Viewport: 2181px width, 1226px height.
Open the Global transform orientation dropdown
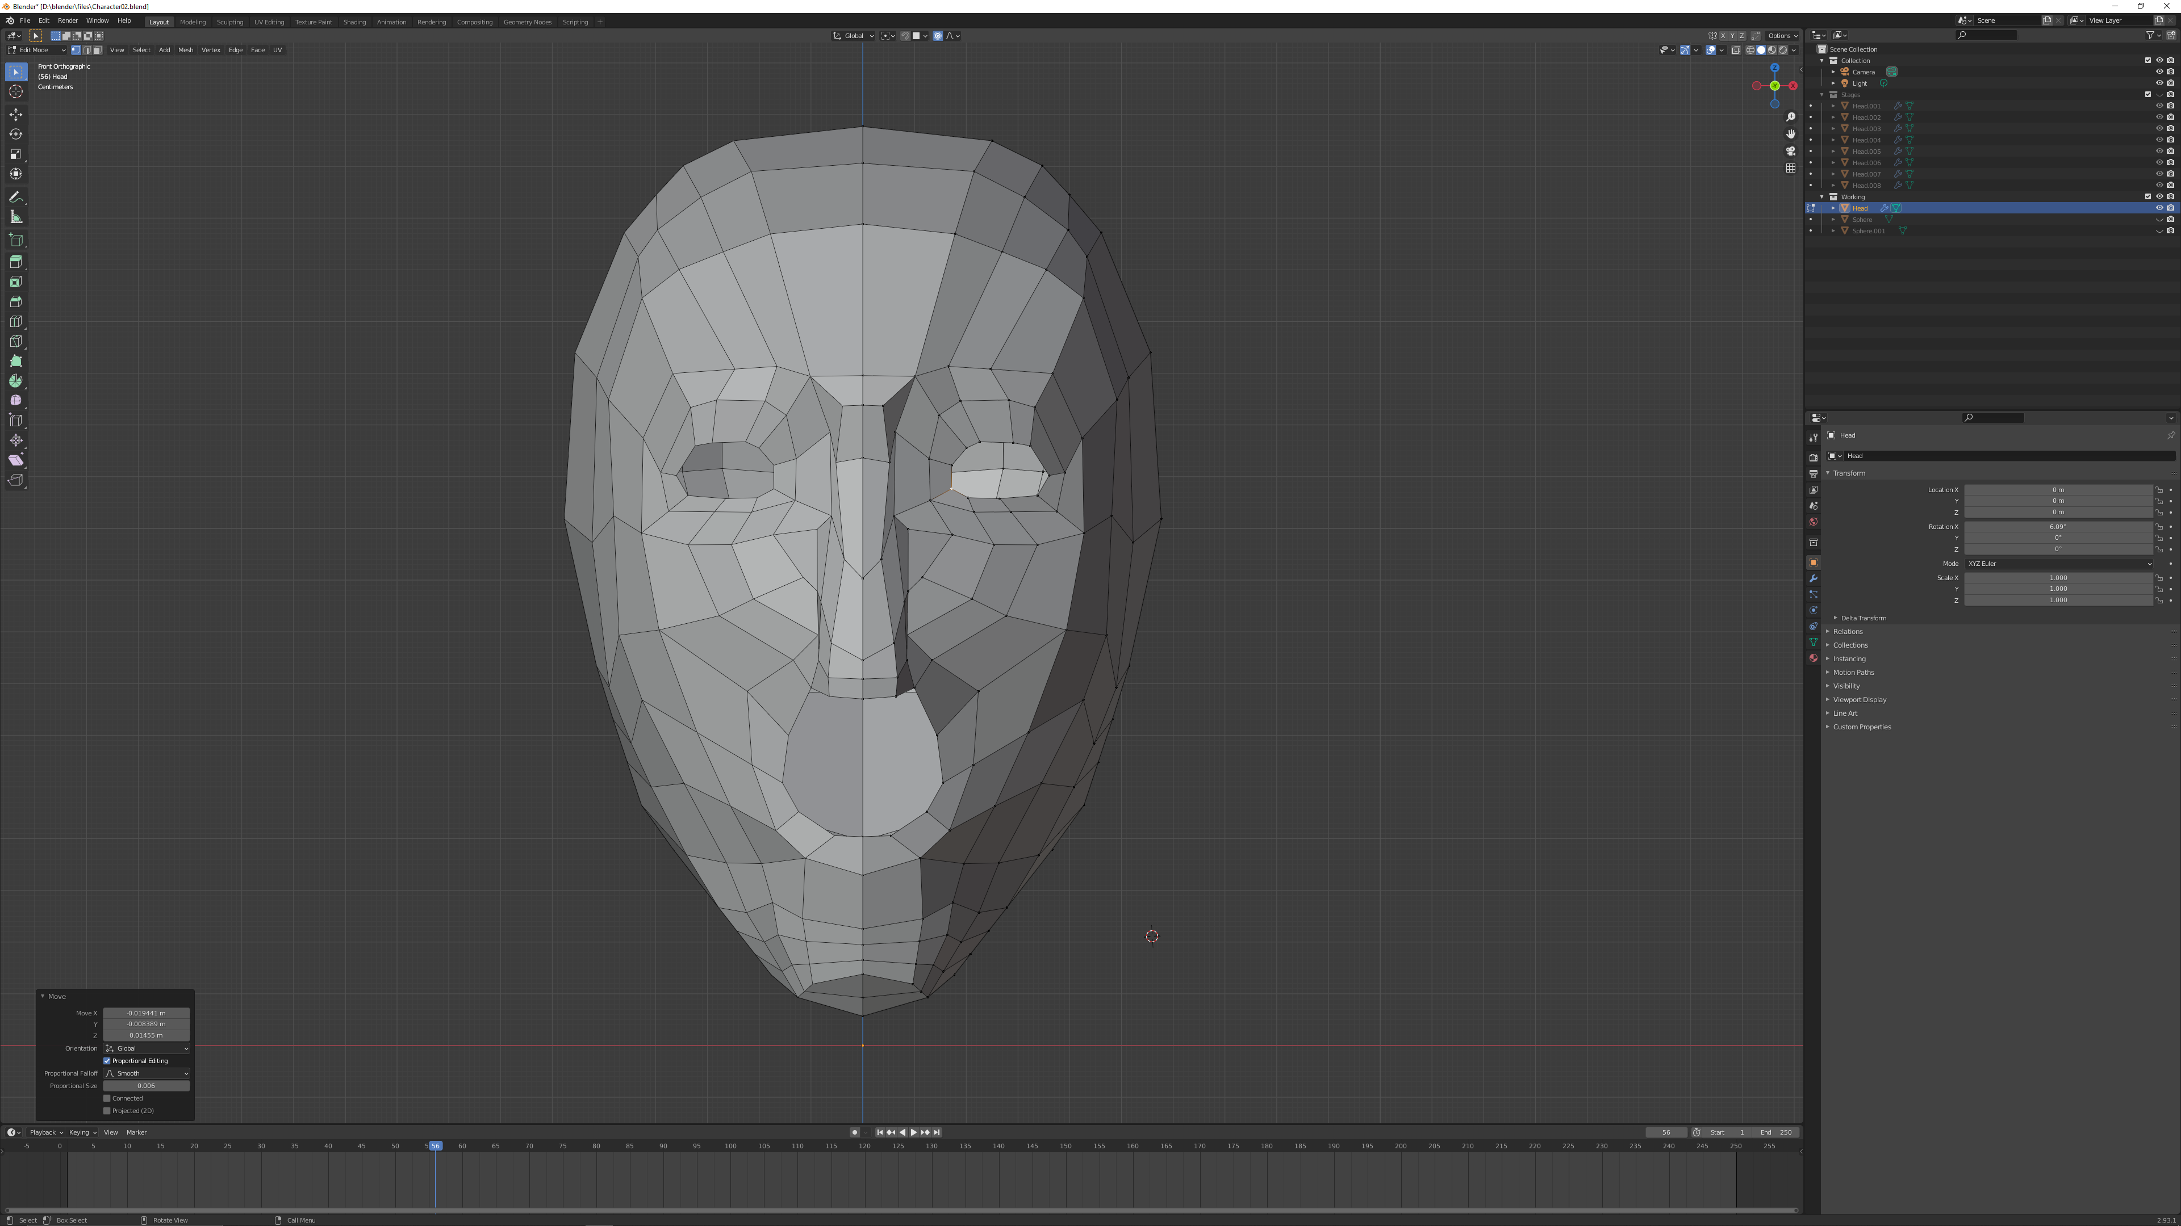coord(854,36)
